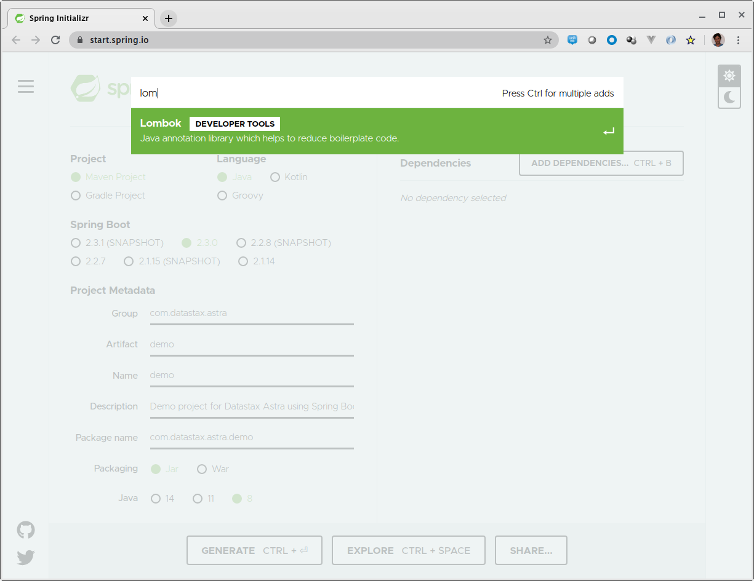This screenshot has height=581, width=754.
Task: Click the Artifact input field
Action: (252, 344)
